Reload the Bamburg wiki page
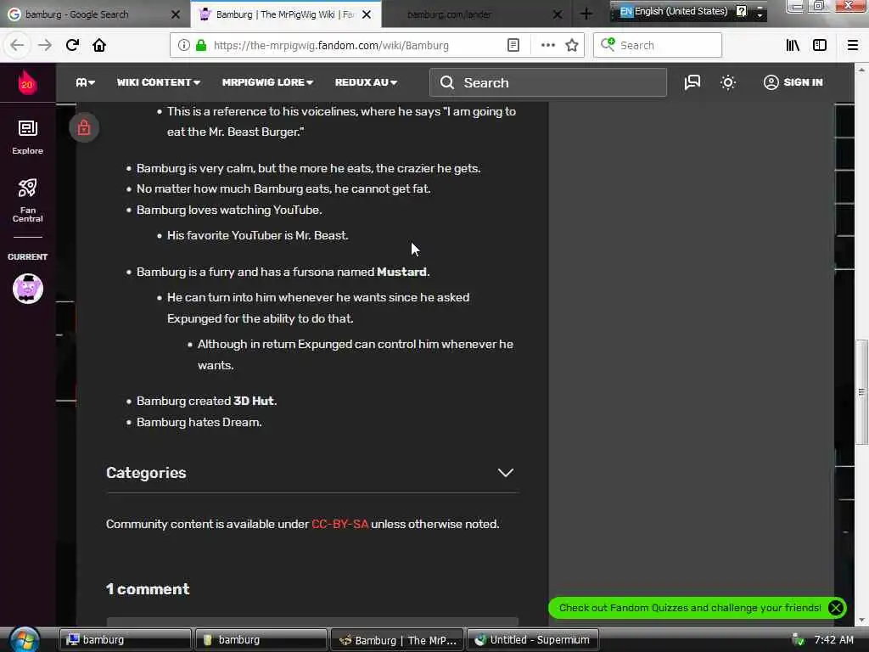This screenshot has width=869, height=652. coord(72,46)
